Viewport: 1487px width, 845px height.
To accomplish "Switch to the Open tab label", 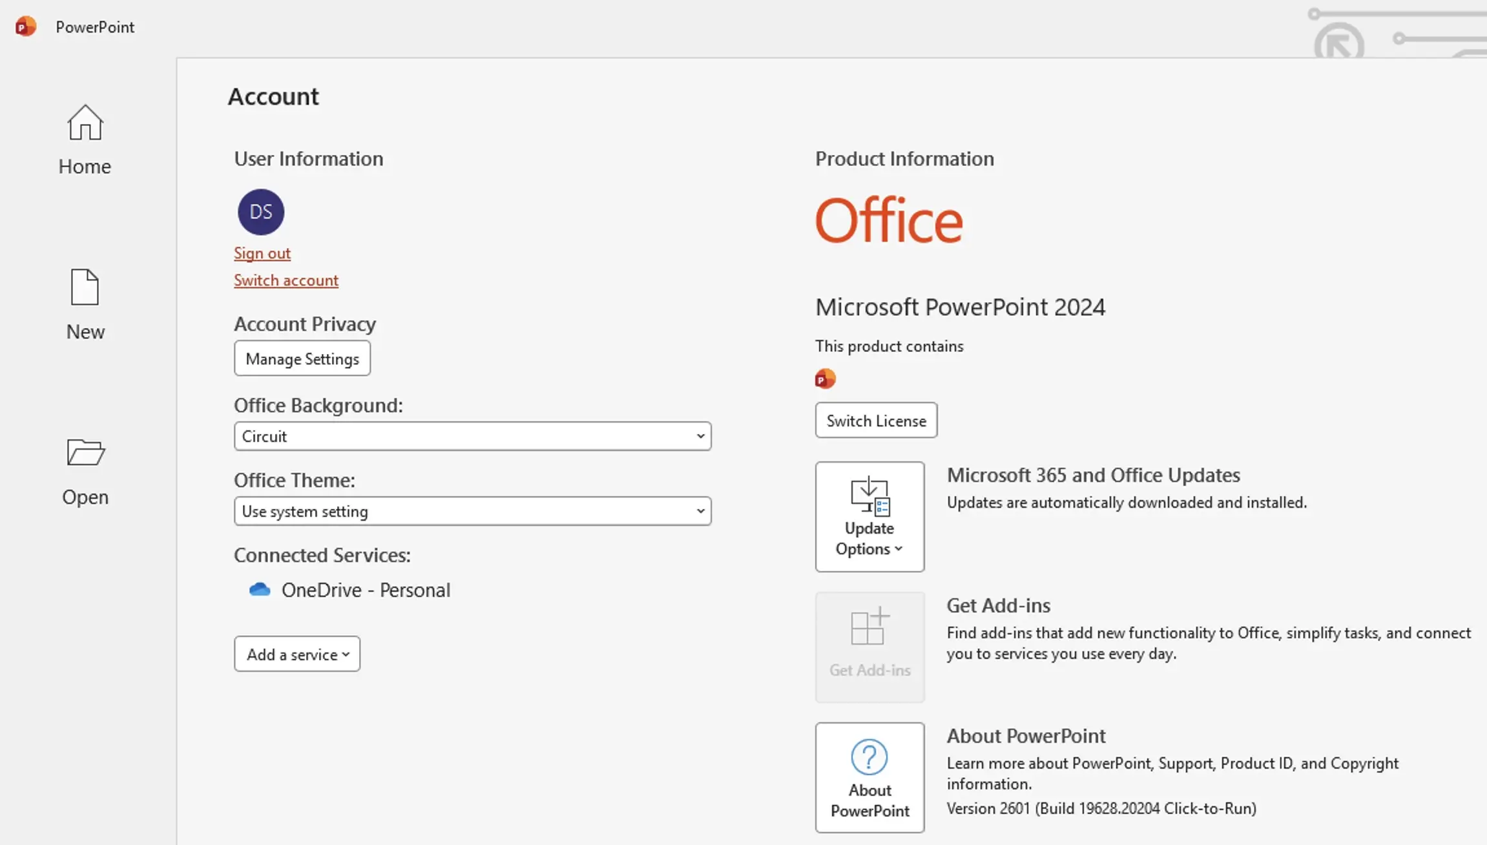I will point(85,497).
